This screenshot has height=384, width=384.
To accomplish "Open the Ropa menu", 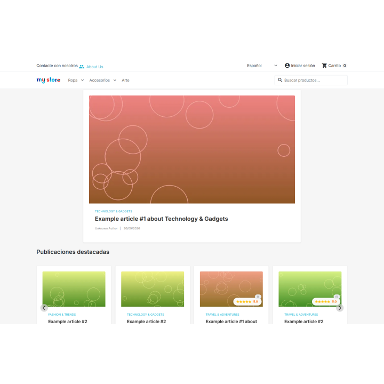I will [x=73, y=81].
